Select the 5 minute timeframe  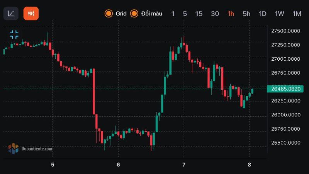(x=185, y=14)
